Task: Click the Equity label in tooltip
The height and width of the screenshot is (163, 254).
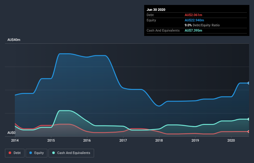Action: pyautogui.click(x=151, y=20)
